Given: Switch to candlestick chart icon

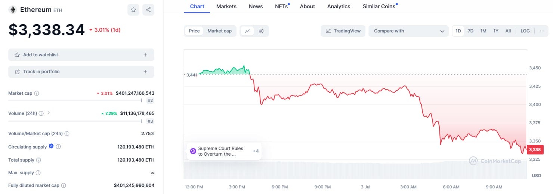Looking at the screenshot, I should [261, 31].
